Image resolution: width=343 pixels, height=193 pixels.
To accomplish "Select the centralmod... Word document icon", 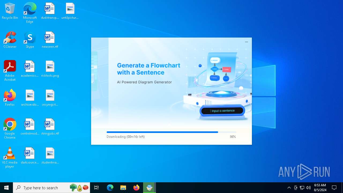I will pyautogui.click(x=30, y=127).
